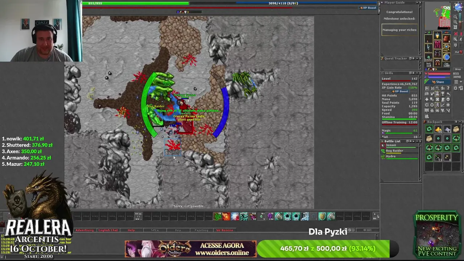Select Hydra in the Battle List
This screenshot has height=261, width=464.
click(400, 156)
